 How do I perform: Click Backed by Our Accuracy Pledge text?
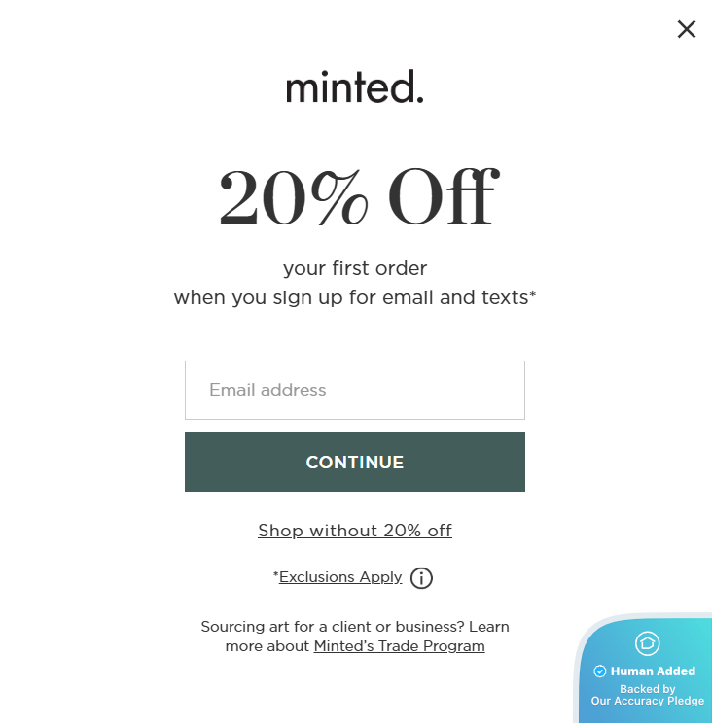pyautogui.click(x=648, y=695)
